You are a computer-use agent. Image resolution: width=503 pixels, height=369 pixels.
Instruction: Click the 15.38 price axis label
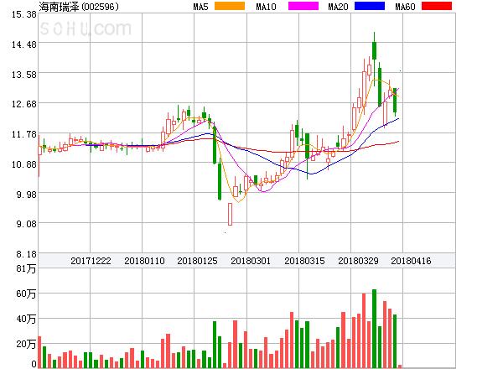click(x=24, y=14)
